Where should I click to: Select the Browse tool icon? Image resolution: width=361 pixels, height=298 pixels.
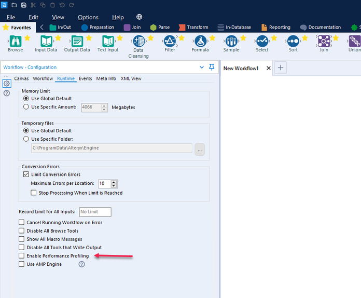(x=16, y=42)
